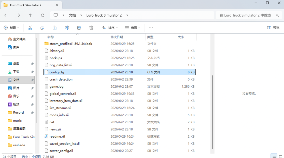
Task: Refresh the current folder view
Action: pyautogui.click(x=42, y=15)
